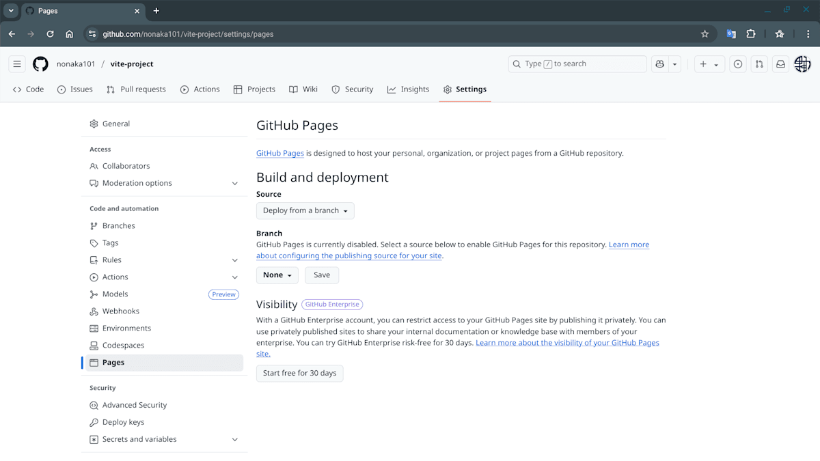Open the None branch dropdown
Image resolution: width=820 pixels, height=461 pixels.
click(x=277, y=275)
